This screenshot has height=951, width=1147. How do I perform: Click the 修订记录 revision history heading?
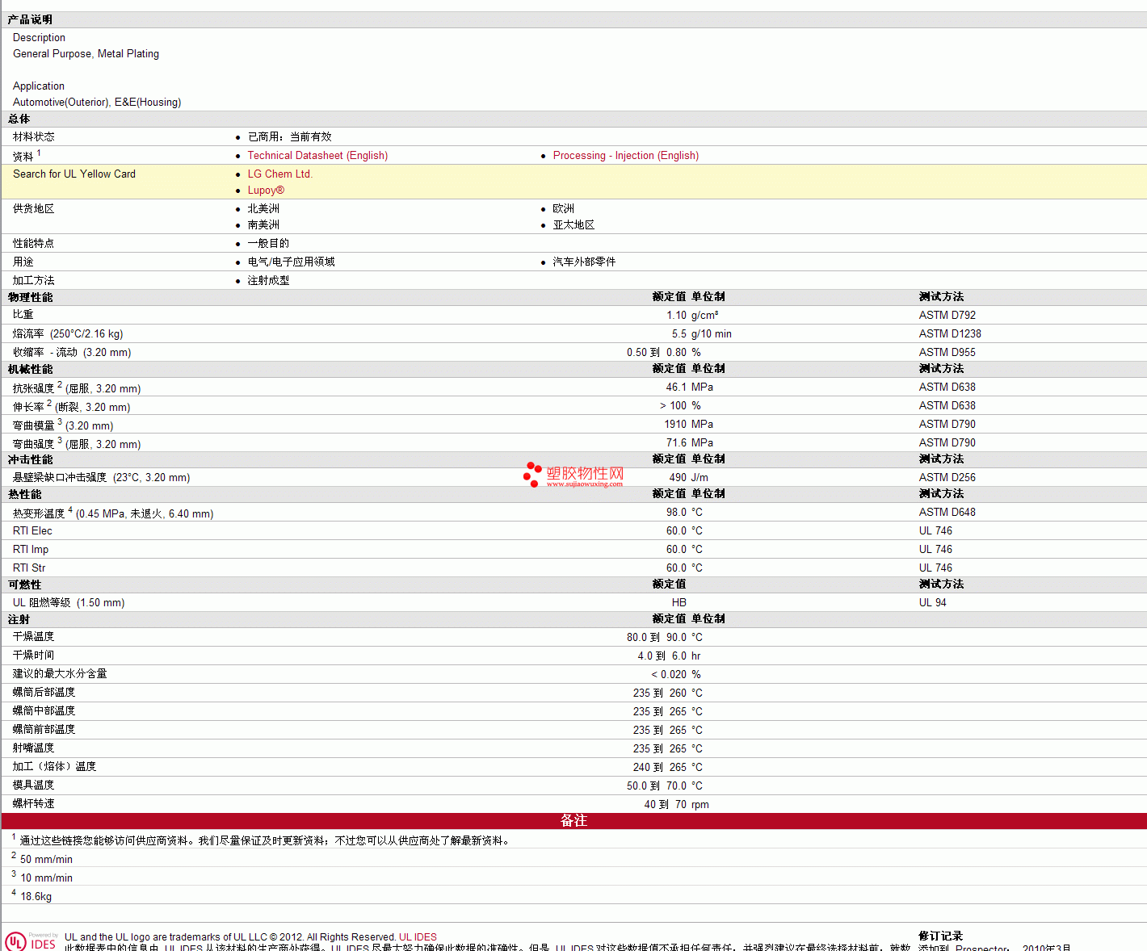[x=940, y=936]
